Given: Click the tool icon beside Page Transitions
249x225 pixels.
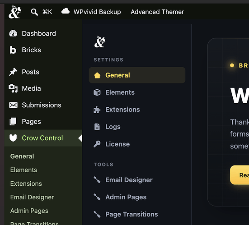Looking at the screenshot, I should (97, 214).
